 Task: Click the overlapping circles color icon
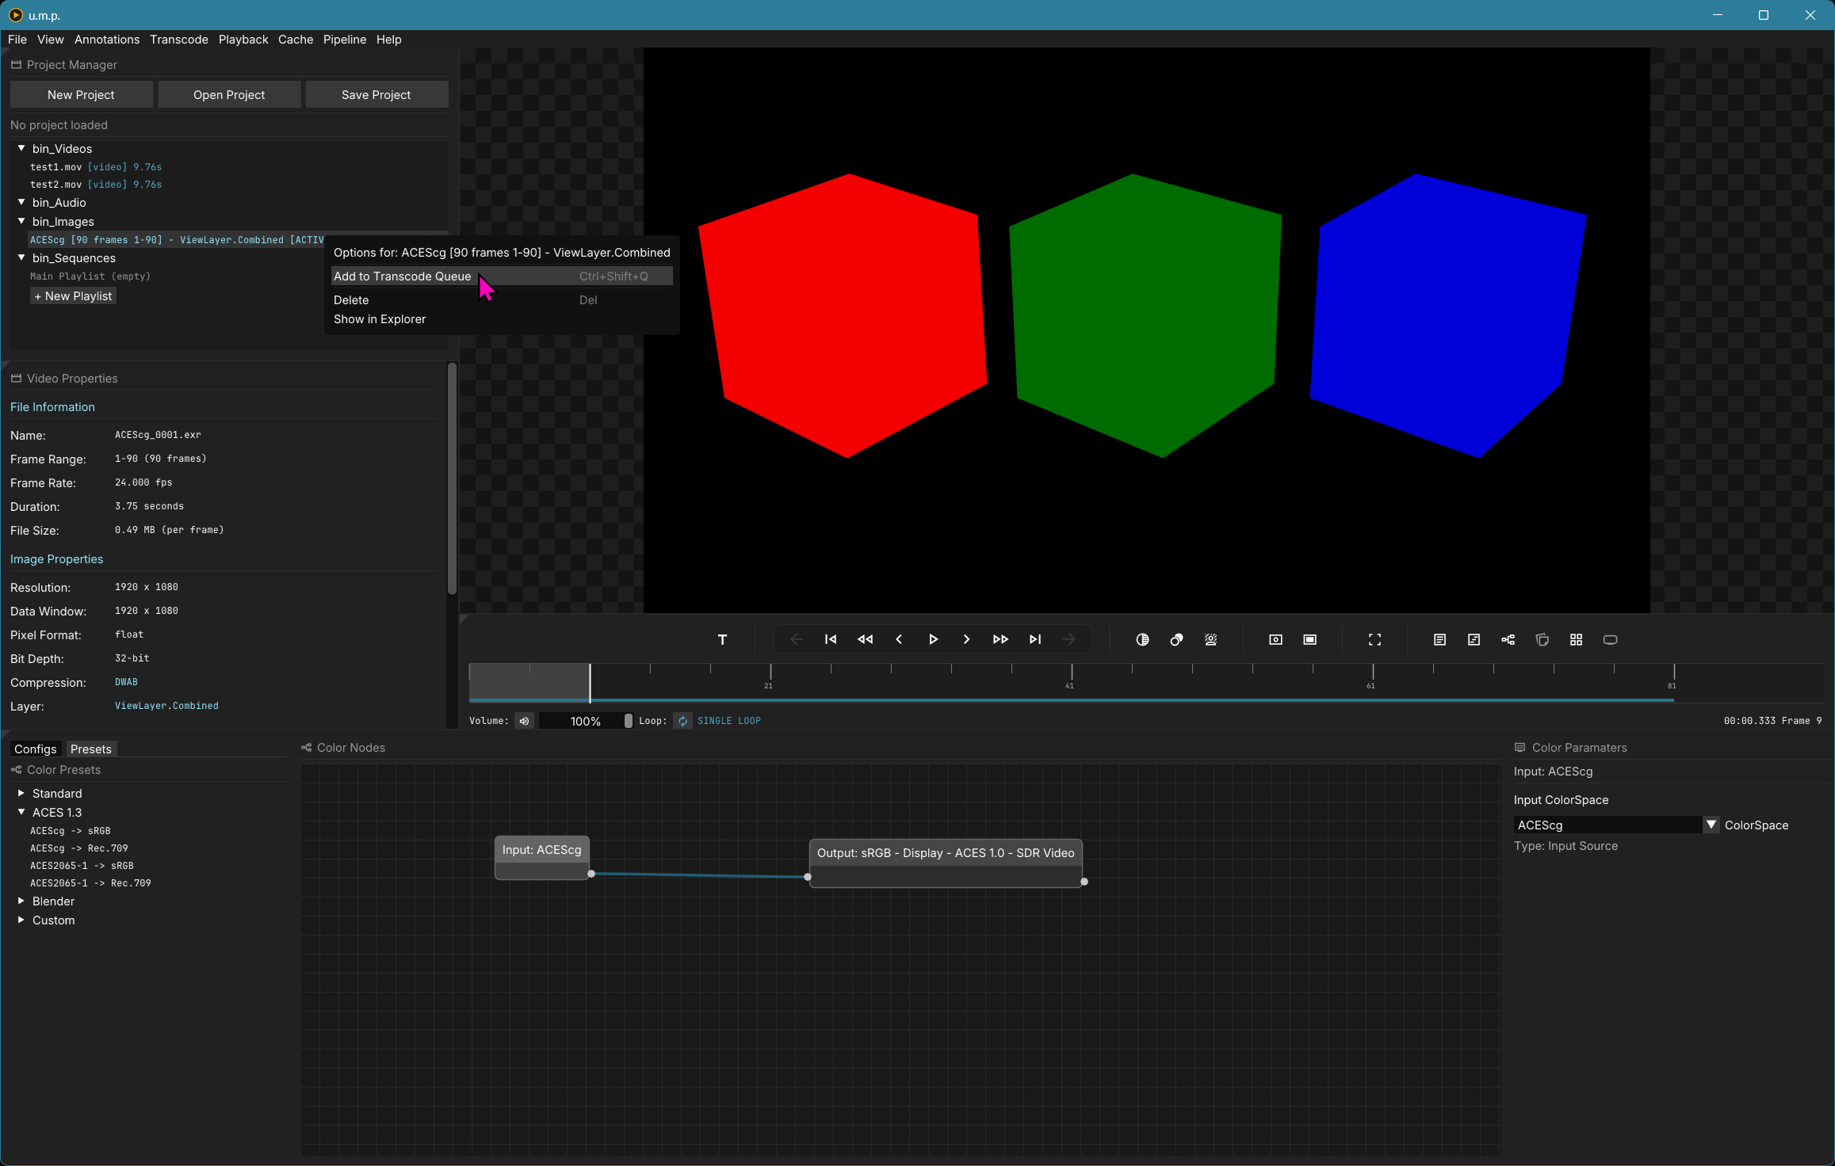pyautogui.click(x=1176, y=639)
